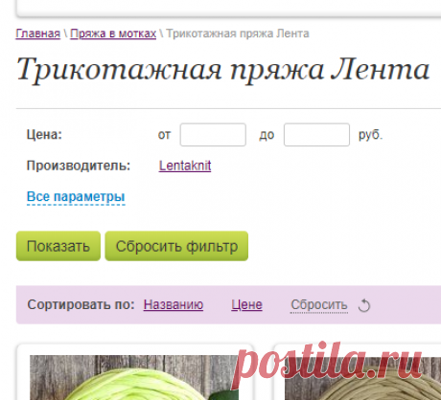Click the Сбросить фильтр button
This screenshot has width=441, height=400.
pos(176,246)
